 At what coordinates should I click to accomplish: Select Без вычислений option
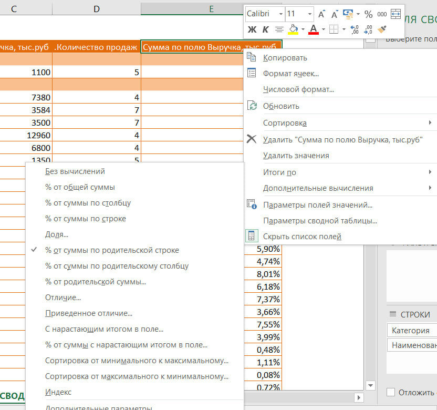(x=75, y=171)
